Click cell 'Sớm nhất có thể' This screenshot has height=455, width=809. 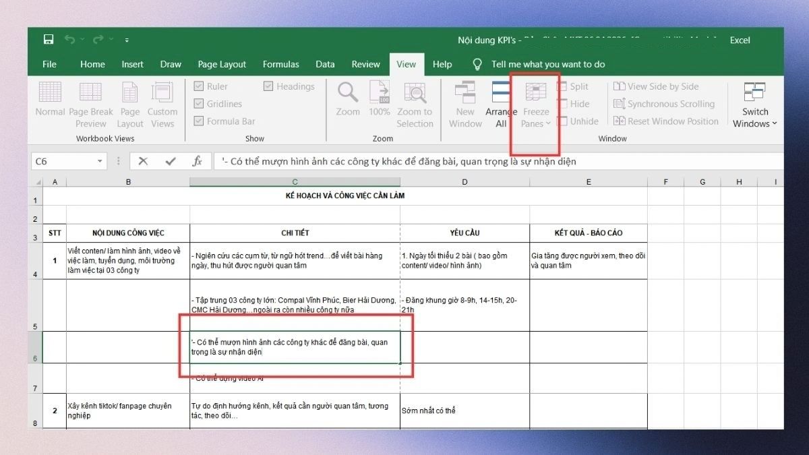[x=465, y=411]
